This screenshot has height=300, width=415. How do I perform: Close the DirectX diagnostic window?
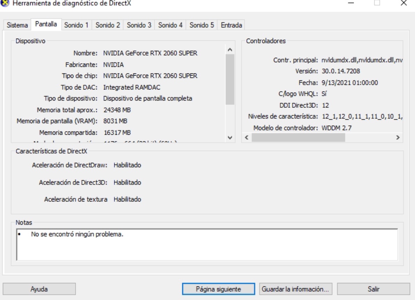click(x=404, y=3)
